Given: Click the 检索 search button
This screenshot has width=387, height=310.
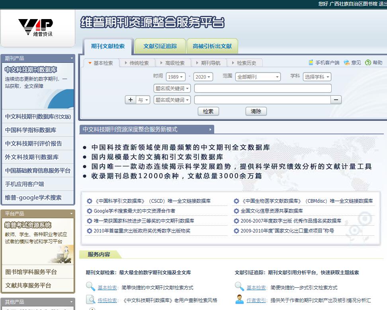Looking at the screenshot, I should 208,111.
